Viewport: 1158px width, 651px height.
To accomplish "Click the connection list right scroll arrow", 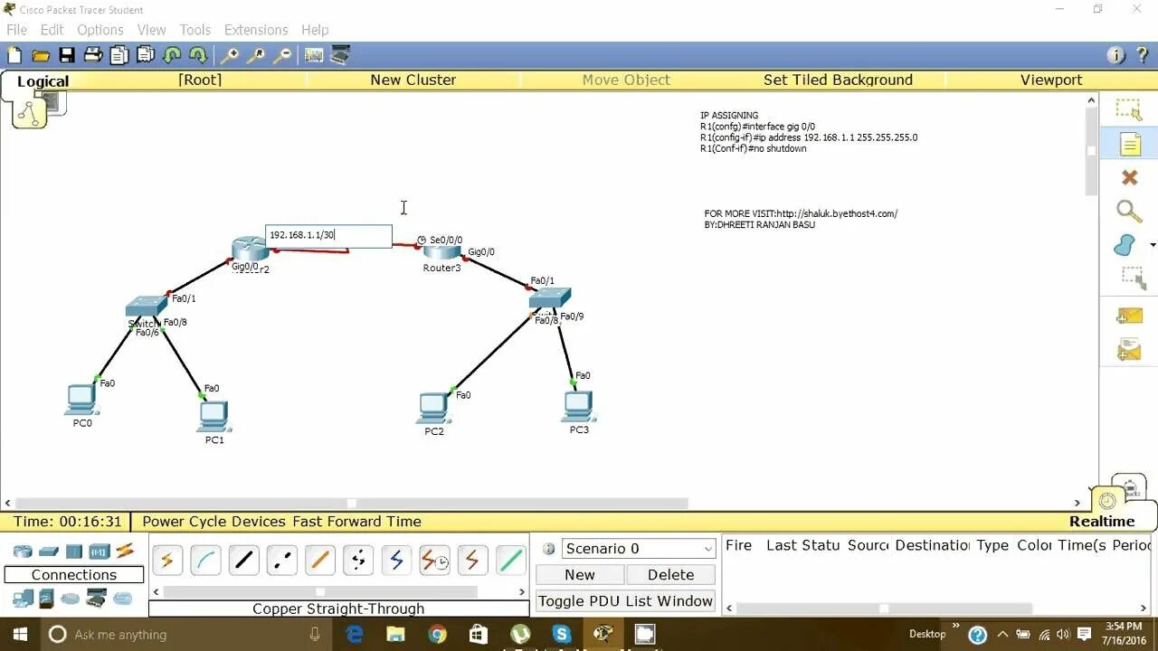I will tap(522, 592).
